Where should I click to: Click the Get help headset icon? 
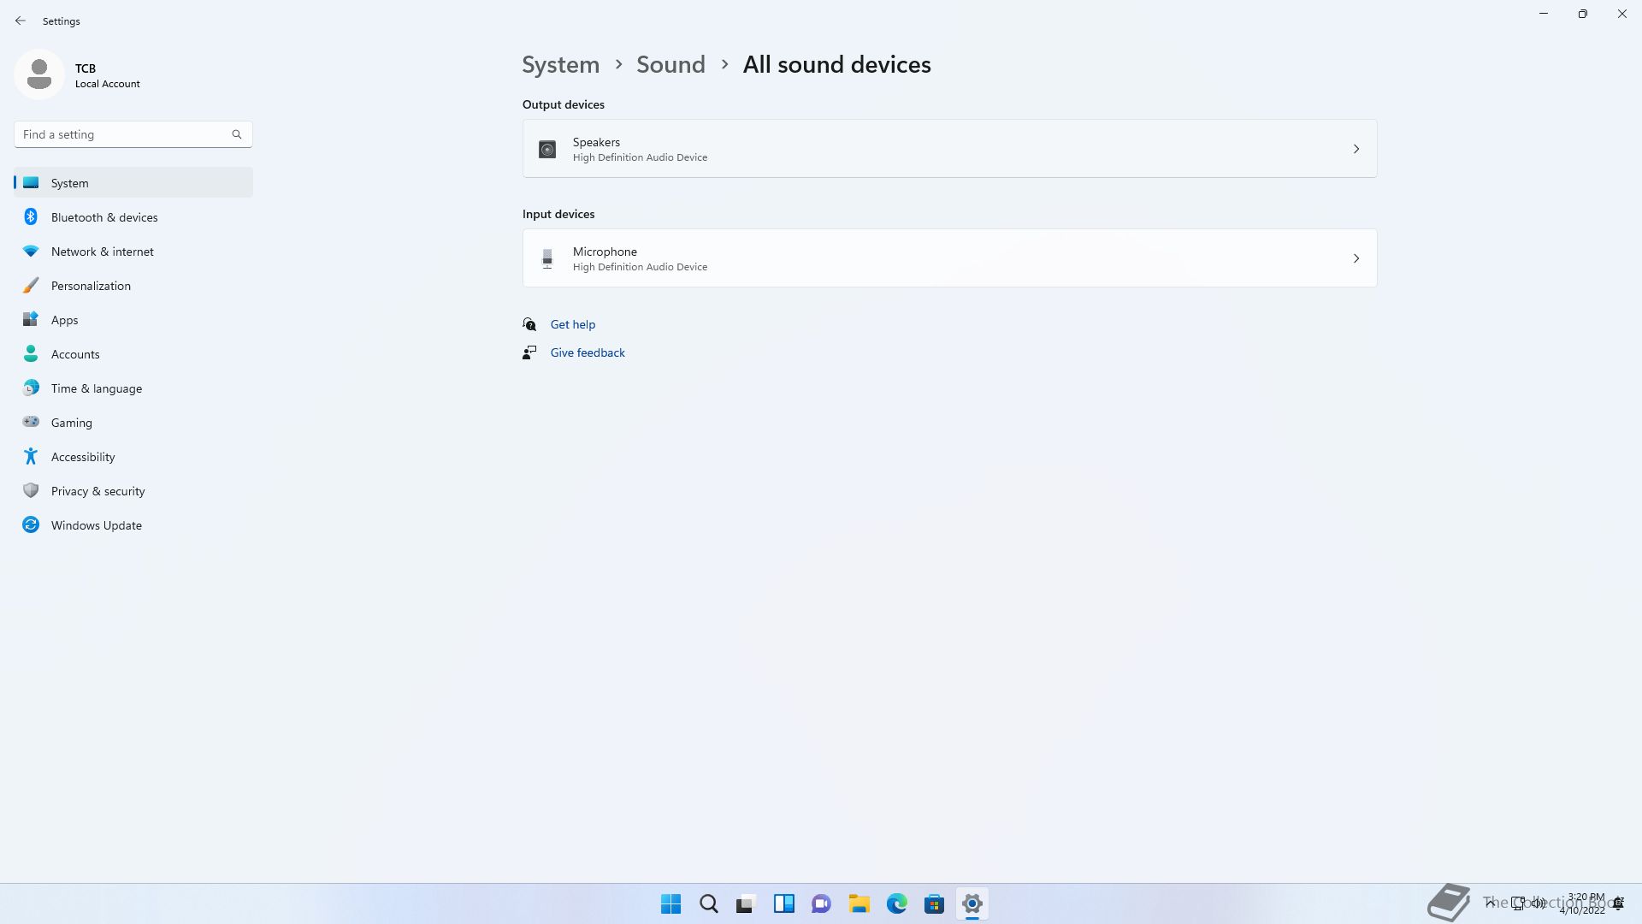coord(529,324)
